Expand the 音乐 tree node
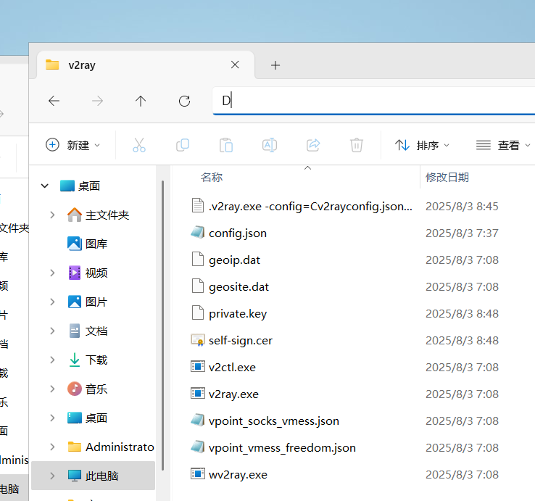Image resolution: width=535 pixels, height=501 pixels. coord(52,389)
